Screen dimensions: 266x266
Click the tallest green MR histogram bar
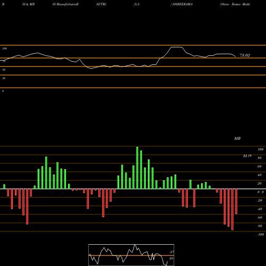[x=137, y=168]
